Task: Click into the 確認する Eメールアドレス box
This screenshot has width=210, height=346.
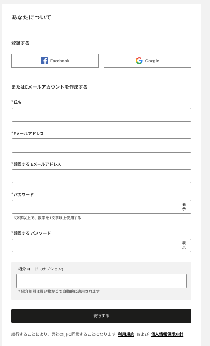Action: pyautogui.click(x=101, y=176)
